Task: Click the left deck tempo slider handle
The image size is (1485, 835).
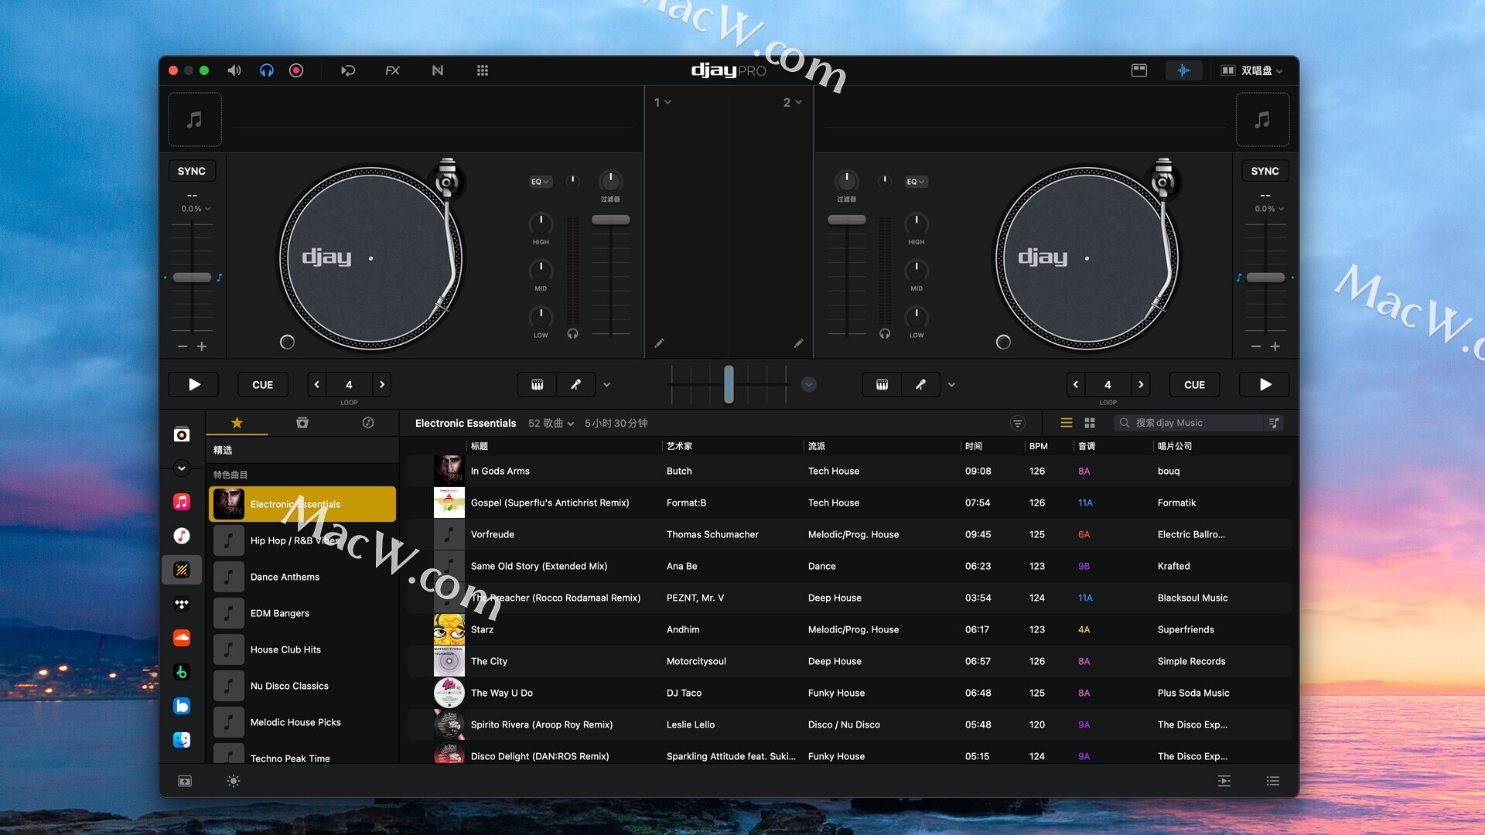Action: 192,278
